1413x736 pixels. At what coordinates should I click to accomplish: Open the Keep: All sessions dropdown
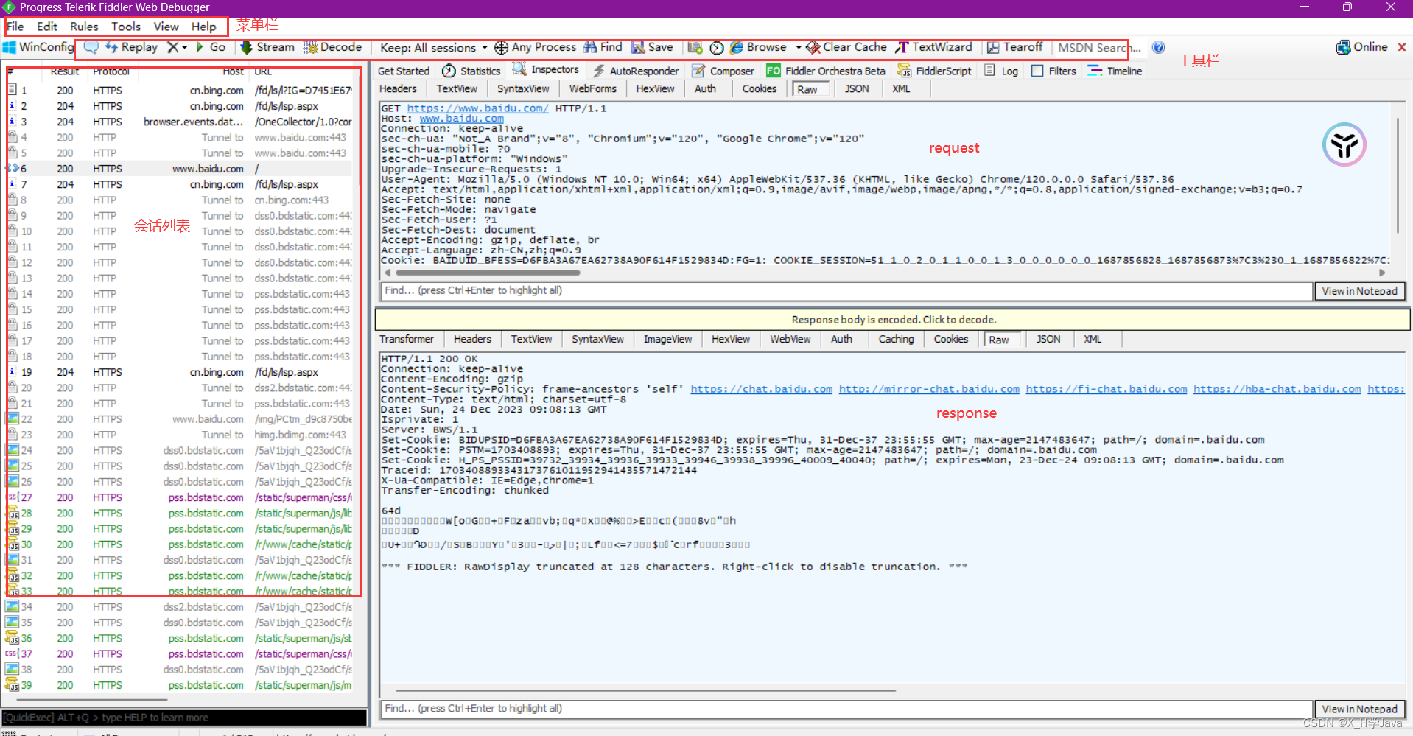[x=433, y=48]
